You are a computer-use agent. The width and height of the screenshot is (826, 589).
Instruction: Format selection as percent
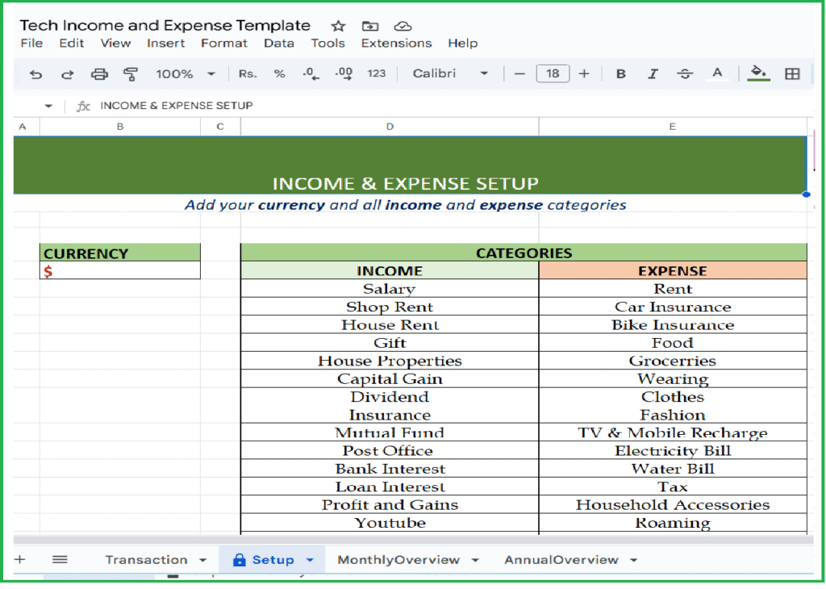pyautogui.click(x=279, y=73)
